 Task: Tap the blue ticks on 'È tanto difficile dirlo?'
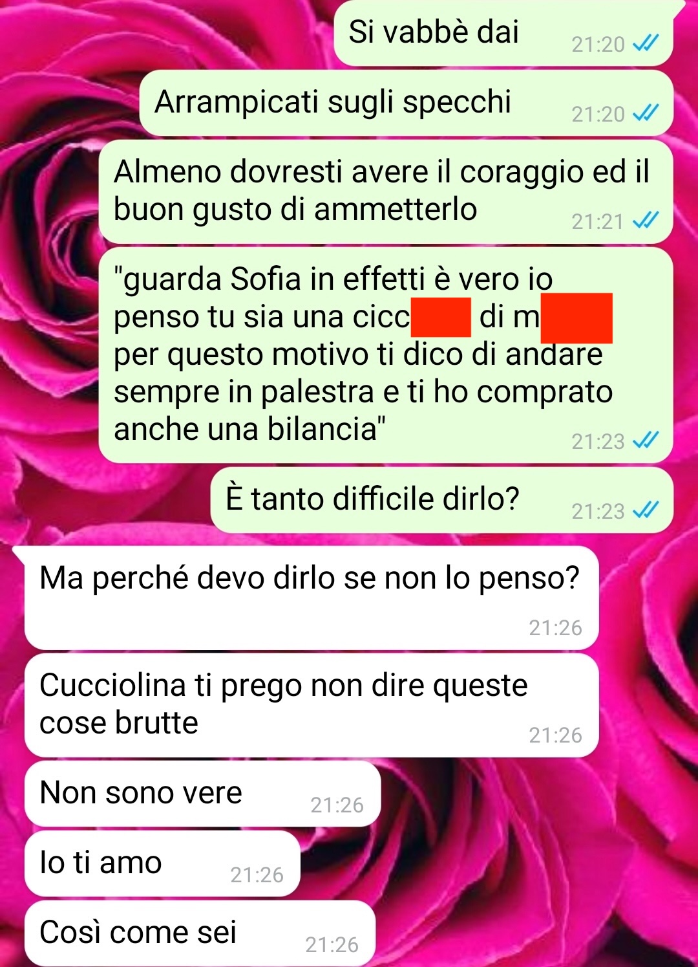[645, 511]
